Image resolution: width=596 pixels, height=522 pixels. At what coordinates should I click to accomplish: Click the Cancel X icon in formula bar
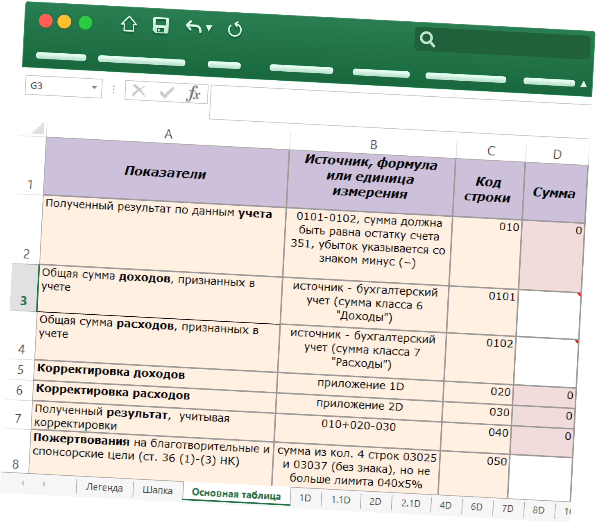coord(139,91)
